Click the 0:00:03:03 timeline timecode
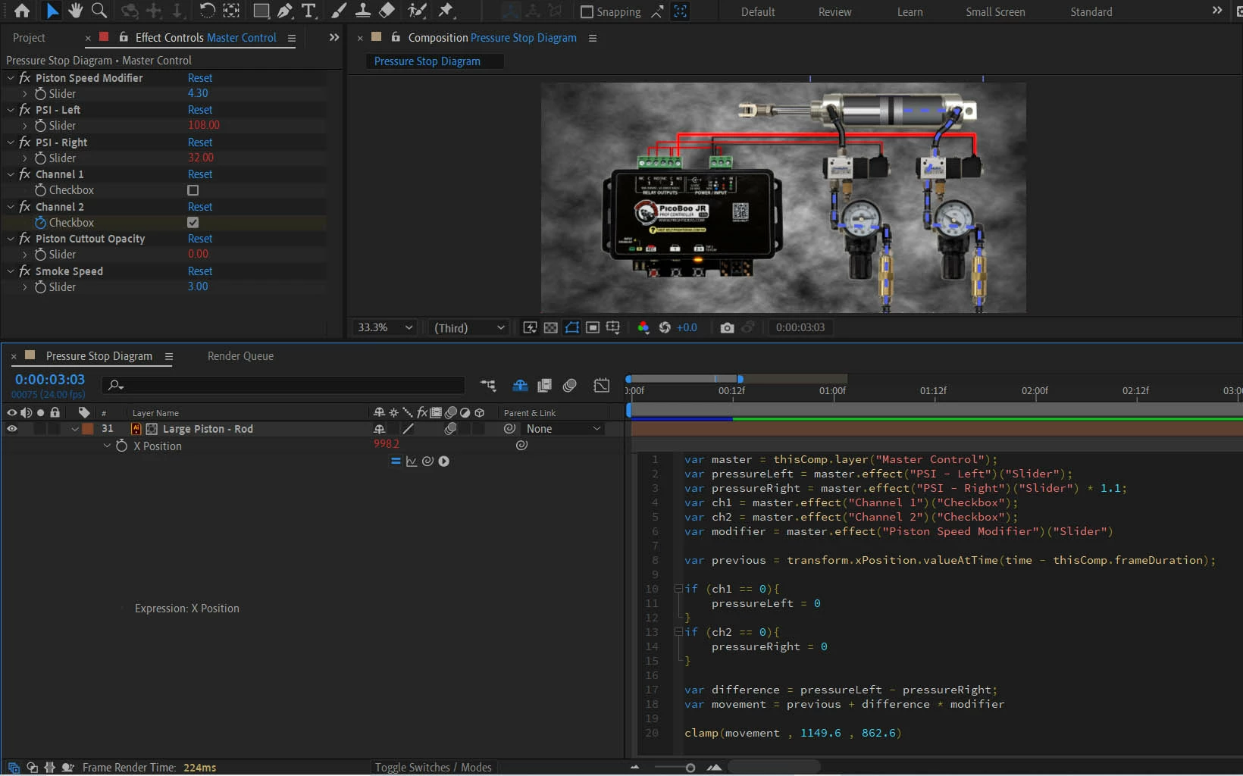The image size is (1243, 776). (50, 380)
